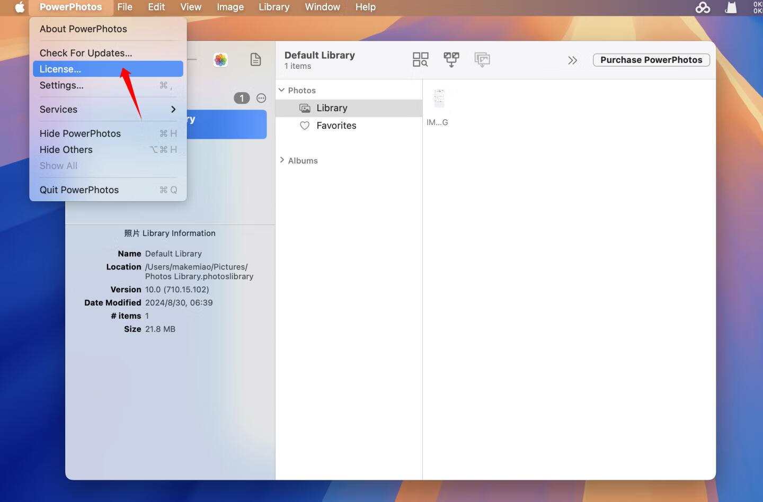The image size is (763, 502).
Task: Open Settings... from the menu
Action: (108, 85)
